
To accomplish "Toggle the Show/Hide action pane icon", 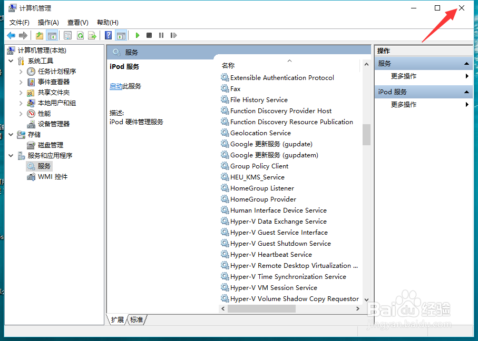I will pyautogui.click(x=121, y=35).
